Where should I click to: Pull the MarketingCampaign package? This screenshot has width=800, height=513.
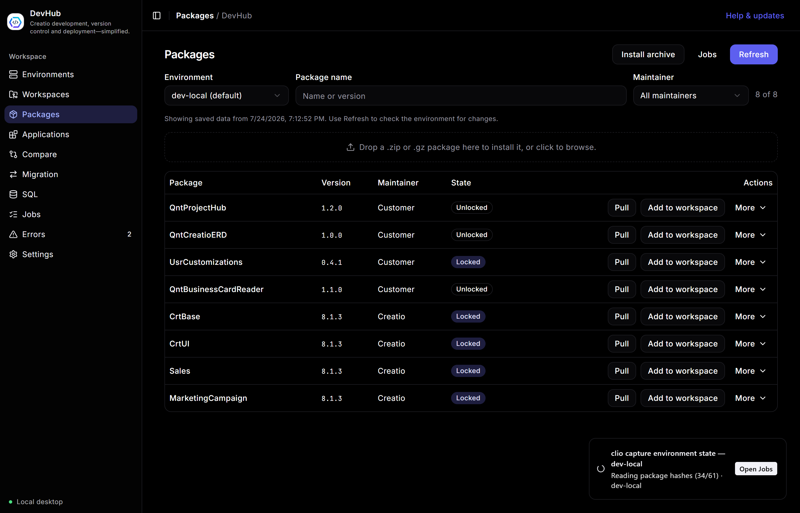pos(622,398)
